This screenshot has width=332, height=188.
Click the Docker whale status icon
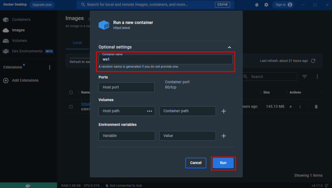click(x=28, y=185)
